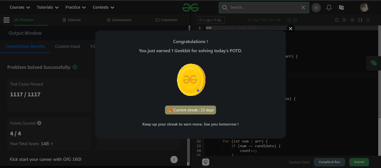Click the reset timer icon
This screenshot has width=381, height=168.
click(x=295, y=20)
